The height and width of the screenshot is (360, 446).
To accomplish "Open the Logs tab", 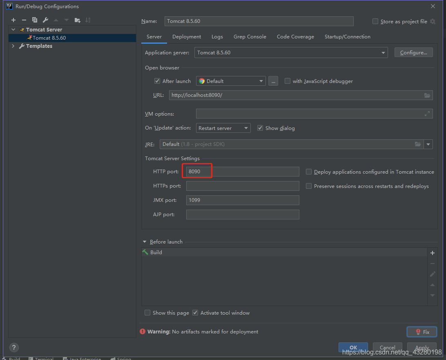I will (217, 37).
